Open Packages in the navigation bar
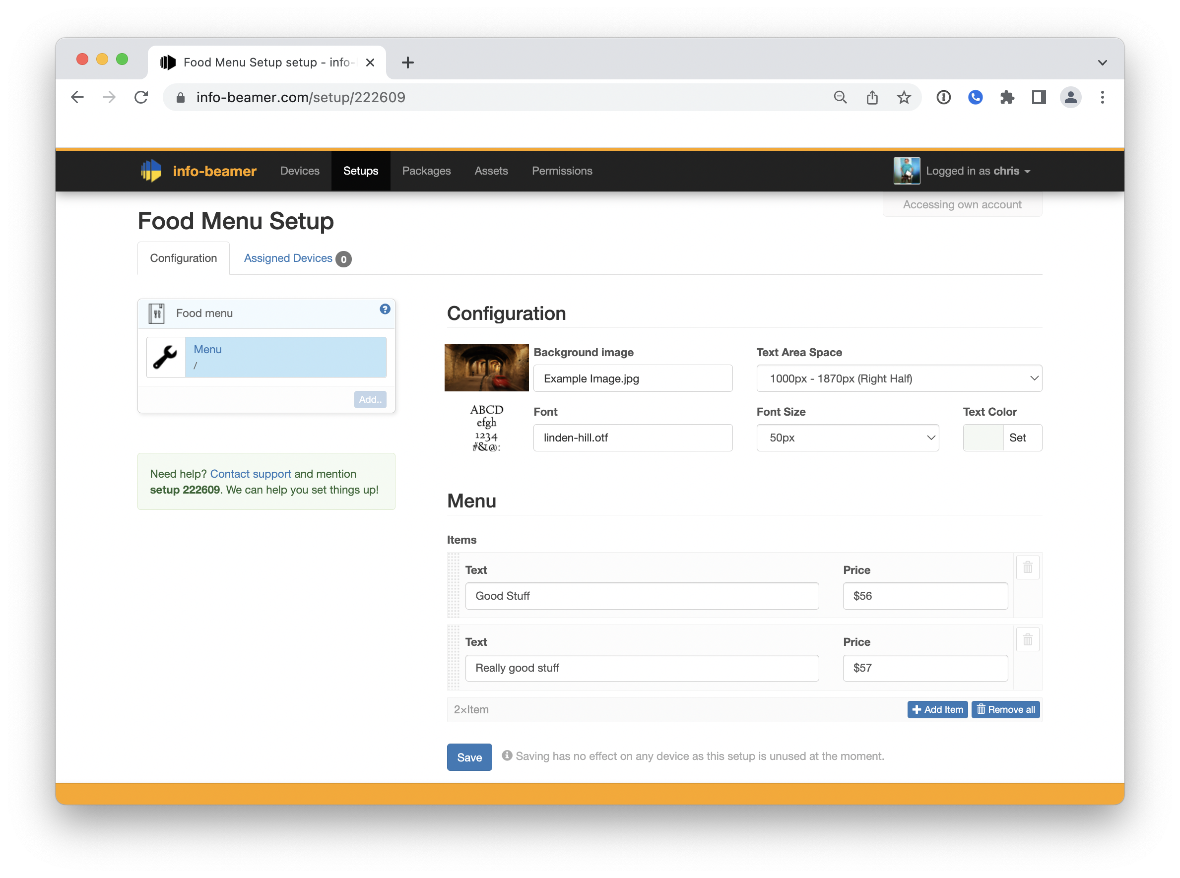 (x=426, y=171)
